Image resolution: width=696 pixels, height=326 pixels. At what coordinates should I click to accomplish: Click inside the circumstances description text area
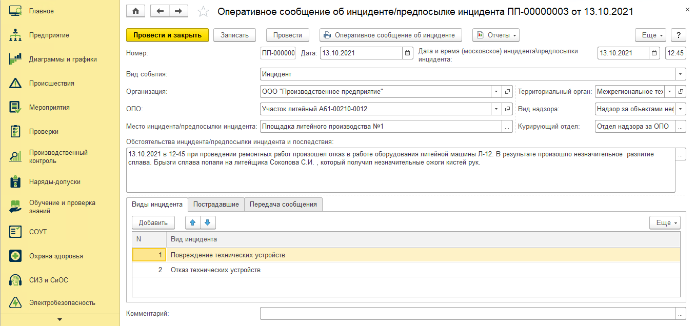[x=401, y=170]
